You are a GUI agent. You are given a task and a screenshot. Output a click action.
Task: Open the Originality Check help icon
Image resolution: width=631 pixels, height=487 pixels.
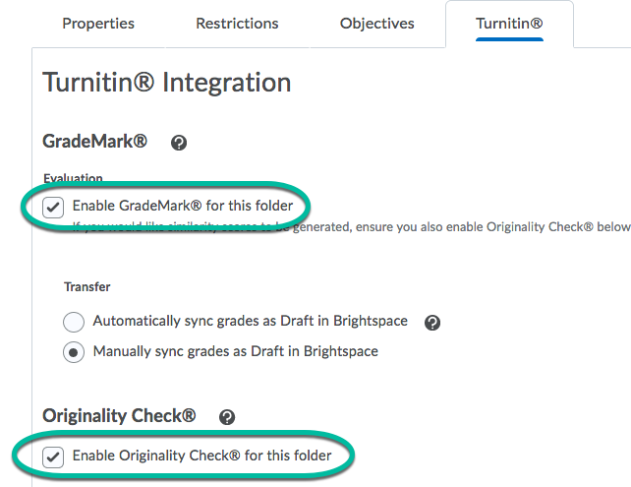coord(227,417)
